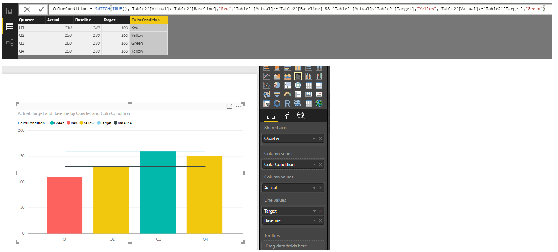Click the Quarter column header
This screenshot has width=558, height=252.
click(x=31, y=20)
